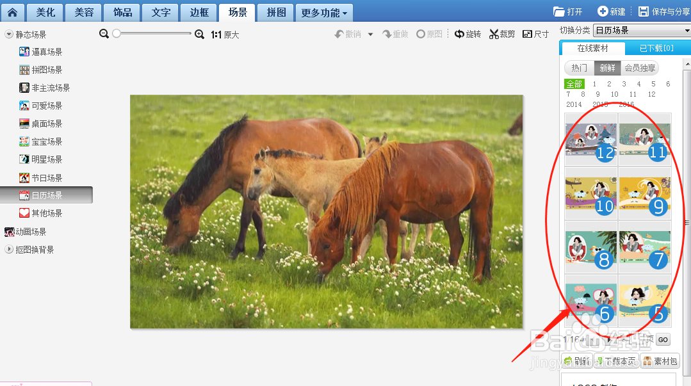Viewport: 691px width, 386px height.
Task: Open the 日历场景 category dropdown
Action: tap(642, 30)
